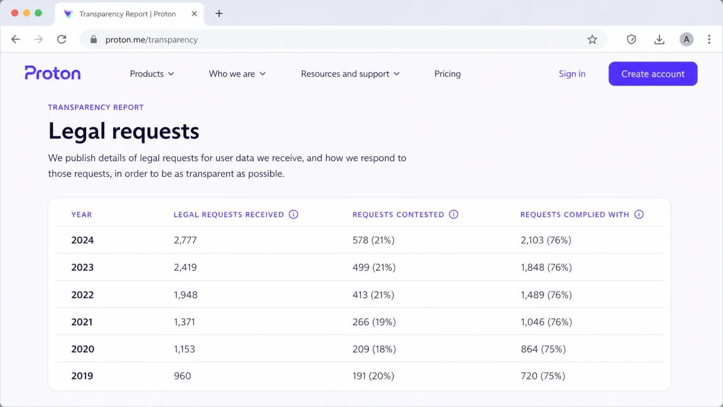723x407 pixels.
Task: Select the 2022 year cell
Action: [83, 295]
